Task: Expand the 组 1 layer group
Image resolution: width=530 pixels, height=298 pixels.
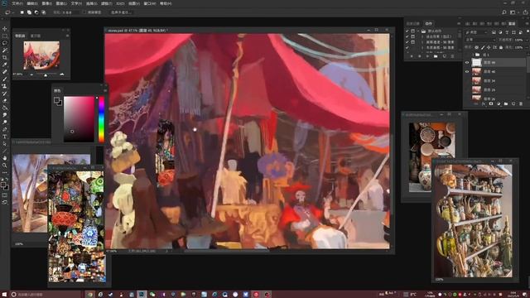Action: [x=473, y=55]
